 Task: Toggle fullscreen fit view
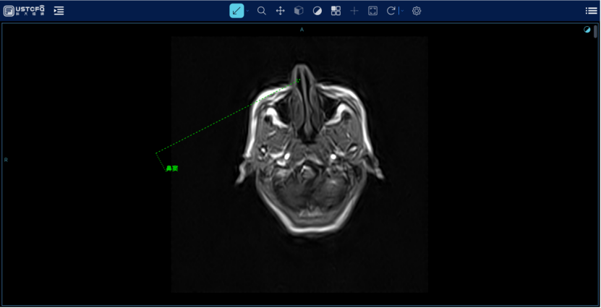pos(372,11)
